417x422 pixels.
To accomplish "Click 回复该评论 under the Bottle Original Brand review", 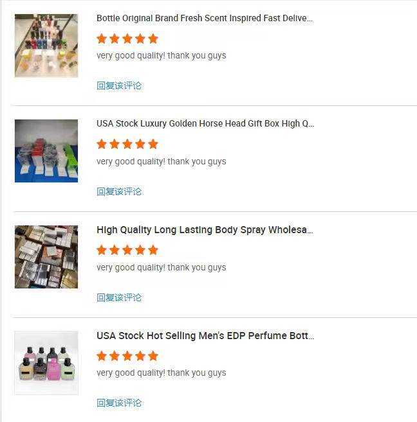I will [x=119, y=85].
